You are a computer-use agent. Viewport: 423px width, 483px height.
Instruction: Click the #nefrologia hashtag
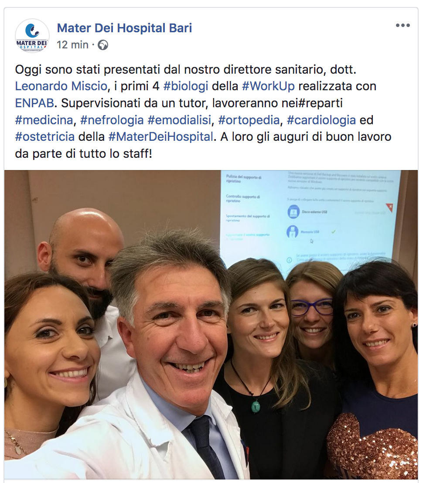(112, 120)
